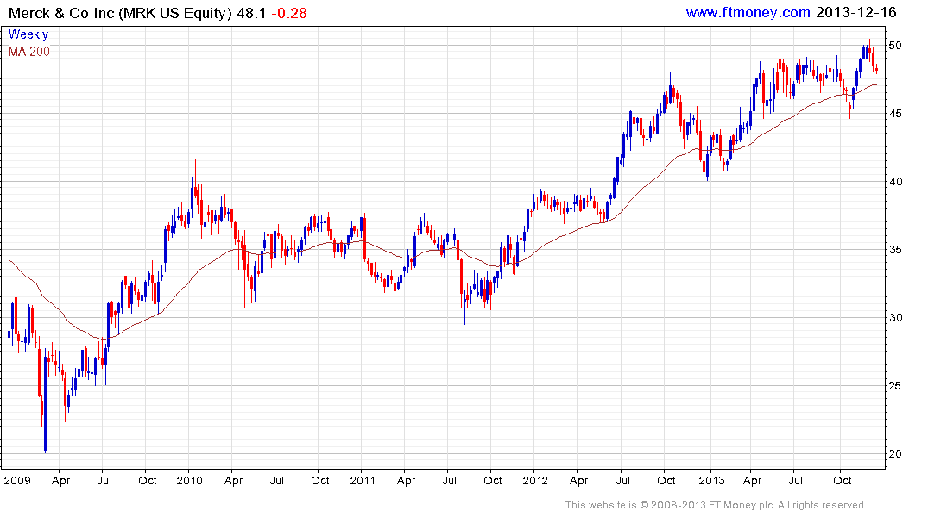Image resolution: width=928 pixels, height=517 pixels.
Task: Click the 50 price axis label
Action: point(895,46)
